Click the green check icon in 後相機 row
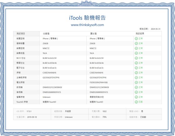The image size is (175, 136). click(x=136, y=92)
